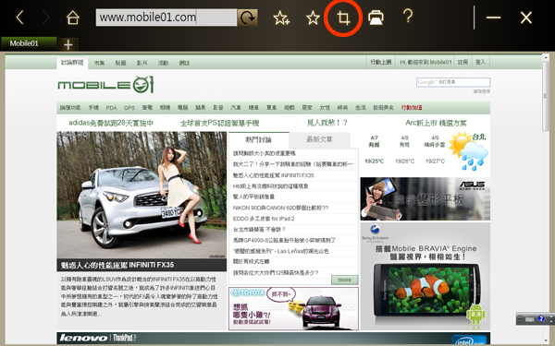Open the 台北市腸肆區 不會缺 discussion row
This screenshot has height=346, width=555.
tap(259, 230)
